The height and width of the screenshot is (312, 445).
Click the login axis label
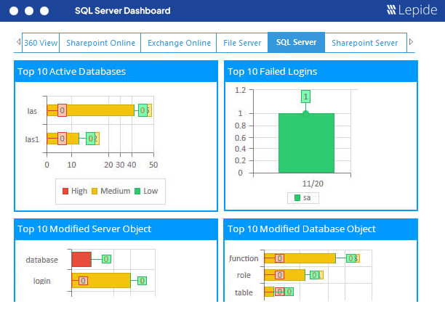(x=41, y=281)
